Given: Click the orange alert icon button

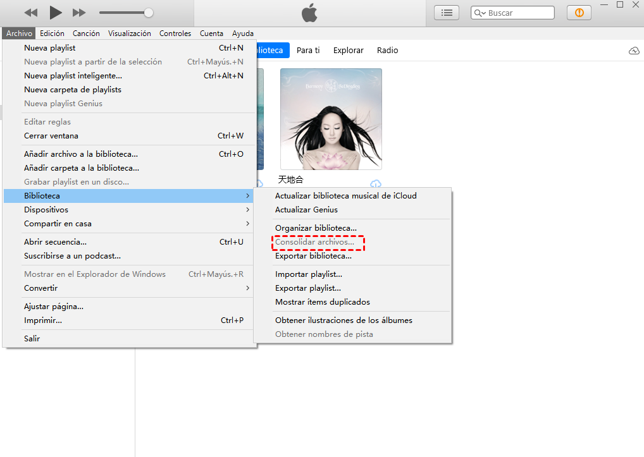Looking at the screenshot, I should 579,13.
